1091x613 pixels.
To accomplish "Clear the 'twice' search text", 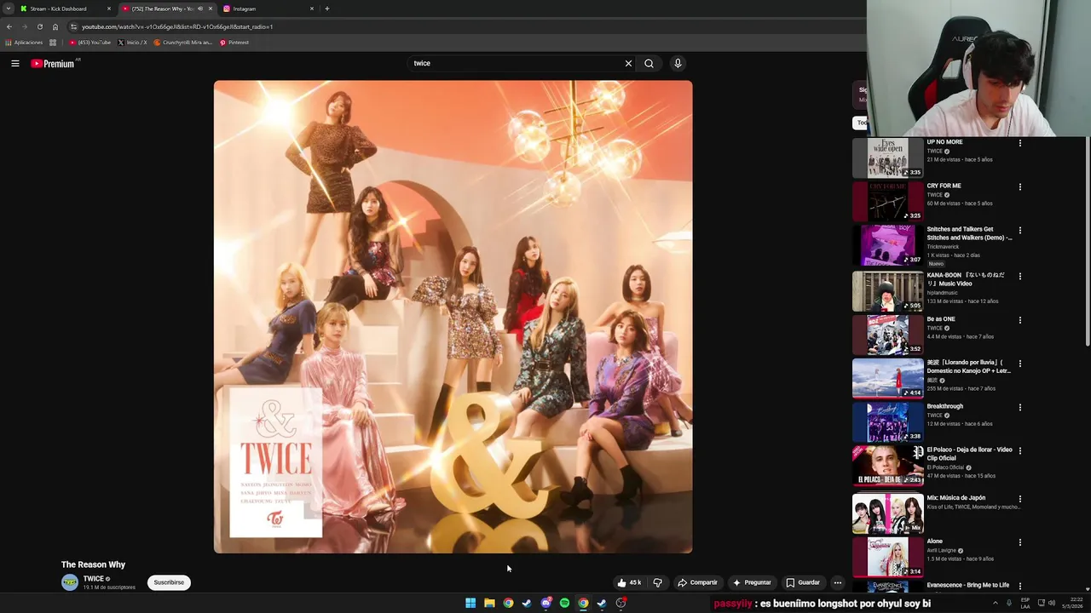I will tap(628, 63).
